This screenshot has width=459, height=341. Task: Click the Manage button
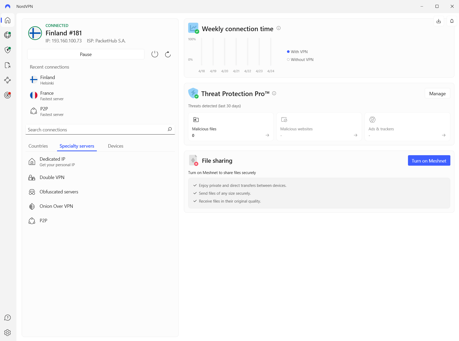(438, 93)
